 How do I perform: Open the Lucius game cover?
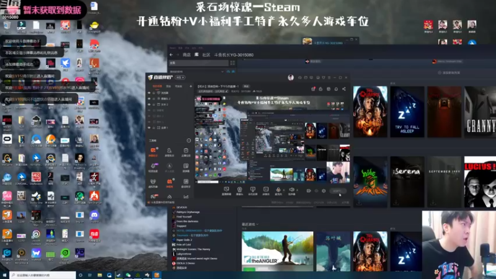point(480,182)
